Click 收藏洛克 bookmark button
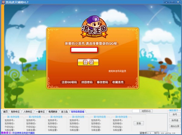 (118, 82)
